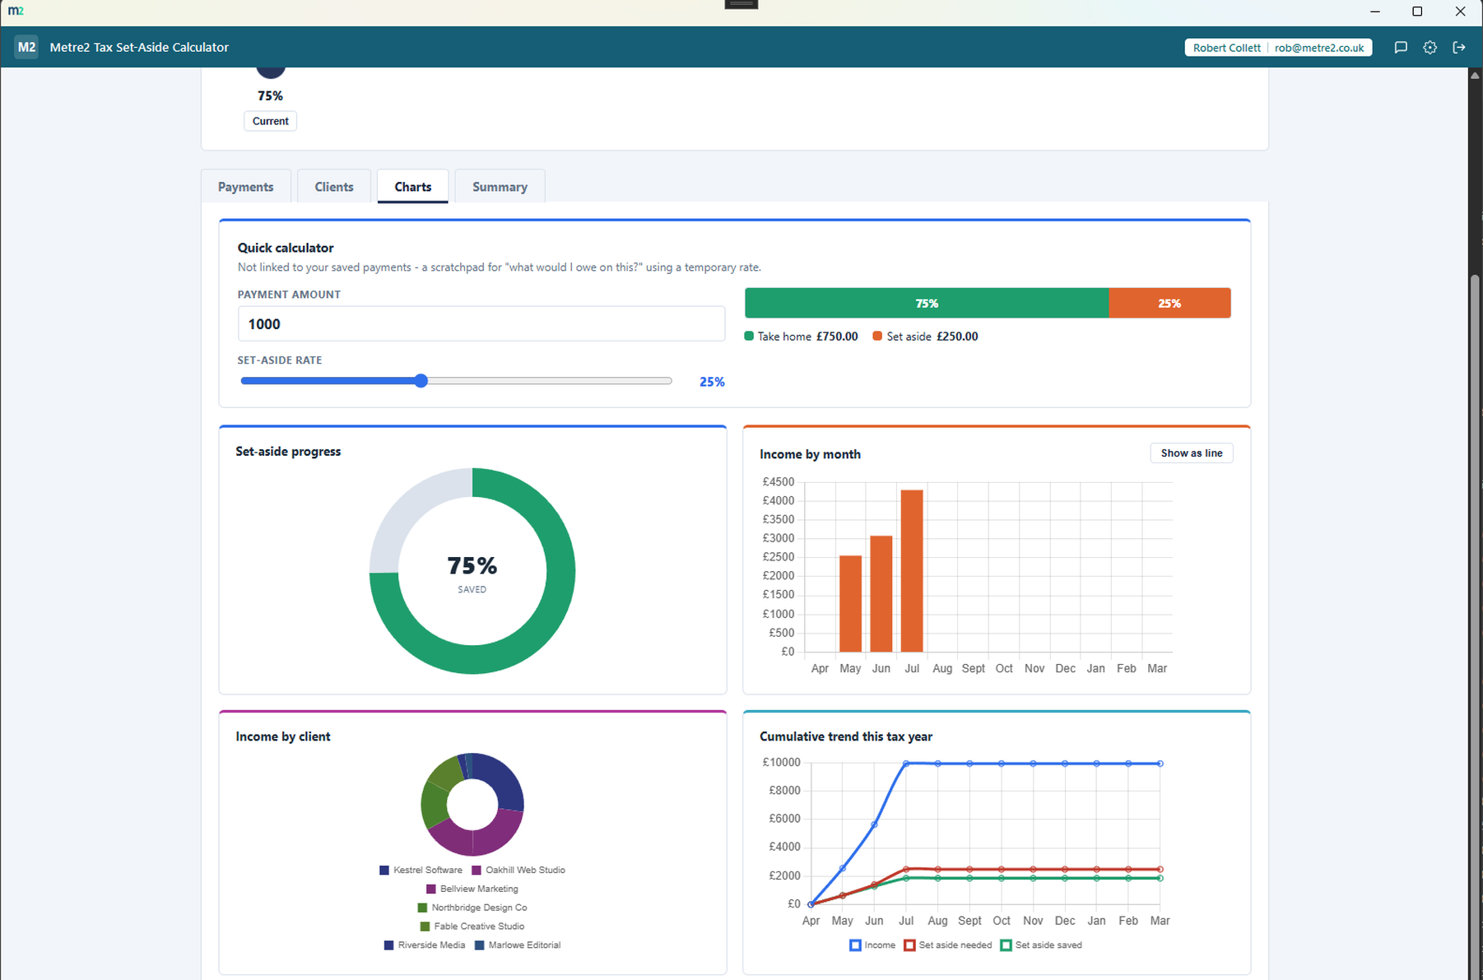Viewport: 1483px width, 980px height.
Task: Click the Quick calculator heading
Action: click(286, 248)
